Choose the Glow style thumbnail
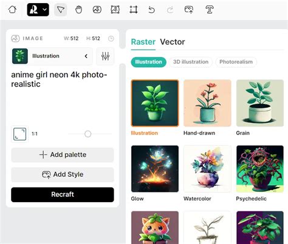This screenshot has height=244, width=288. (x=155, y=169)
